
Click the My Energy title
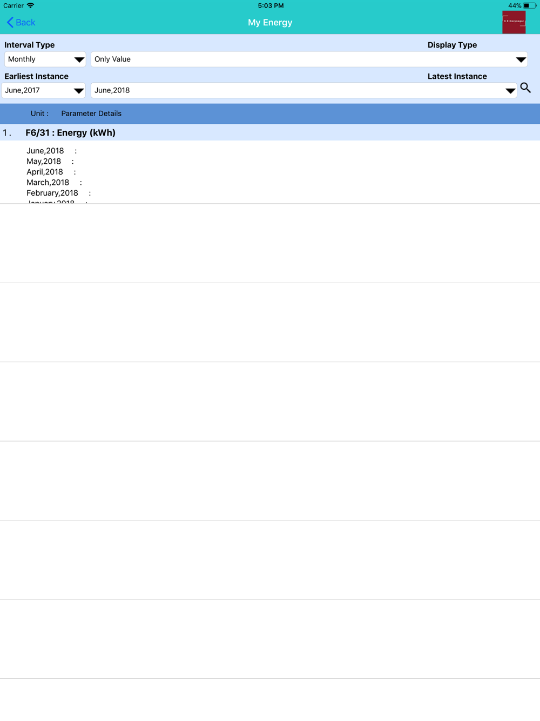pyautogui.click(x=270, y=22)
